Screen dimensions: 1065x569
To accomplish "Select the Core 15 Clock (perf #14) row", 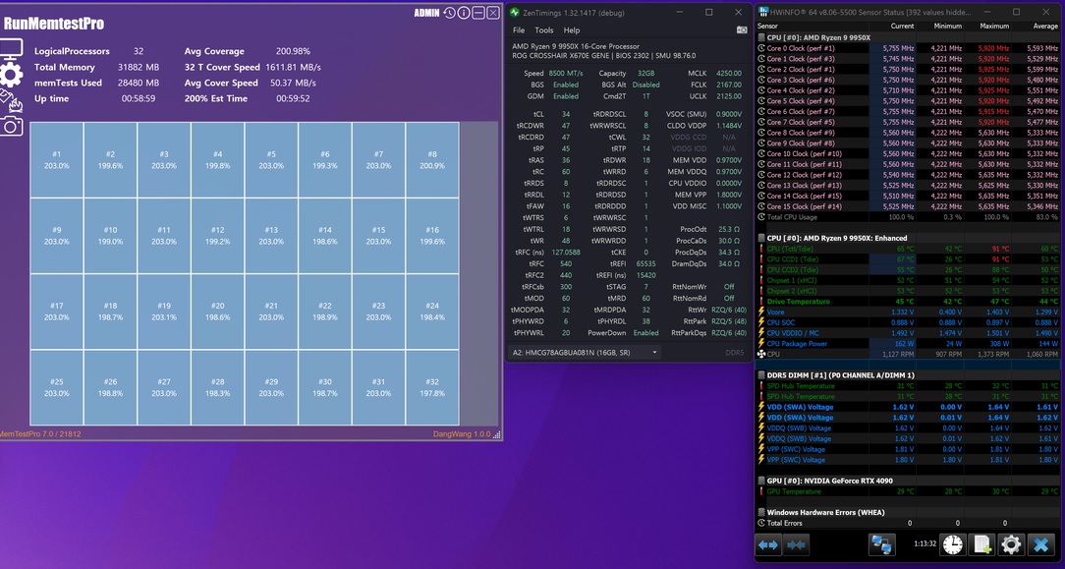I will 908,206.
